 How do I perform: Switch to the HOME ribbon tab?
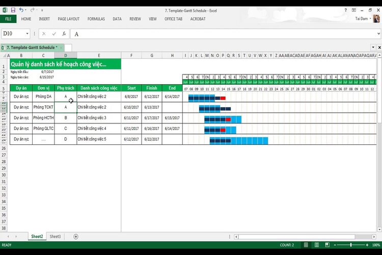coord(26,19)
